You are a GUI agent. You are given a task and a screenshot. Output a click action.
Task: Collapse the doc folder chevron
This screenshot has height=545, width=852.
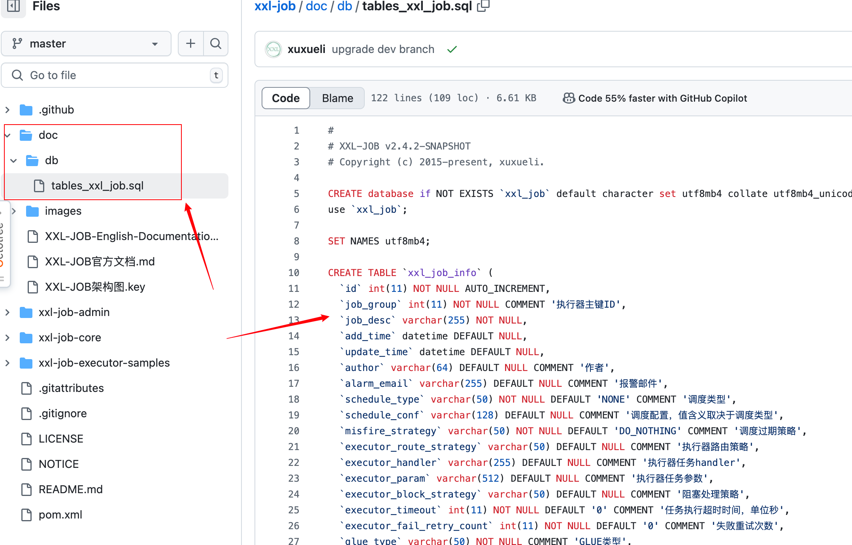(x=7, y=135)
